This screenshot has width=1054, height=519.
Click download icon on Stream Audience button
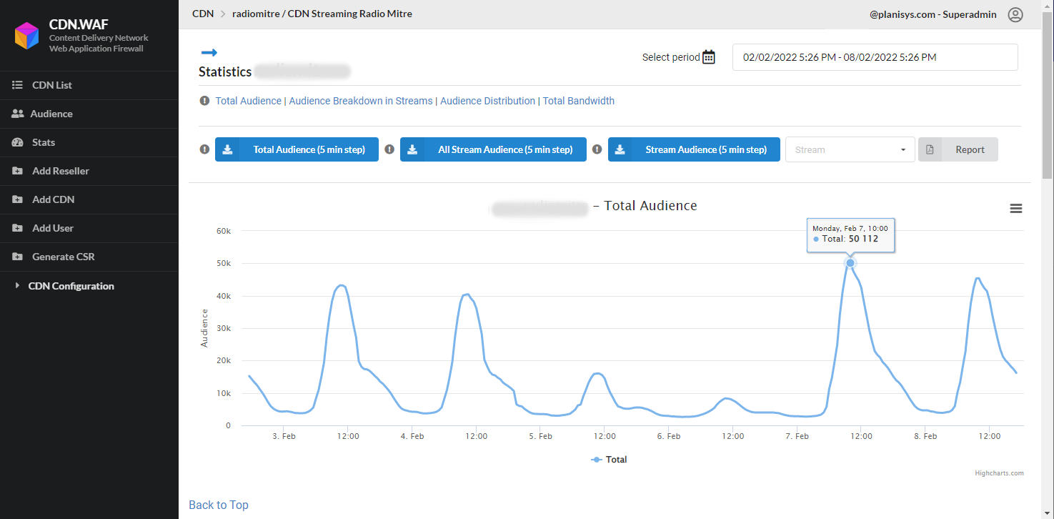tap(620, 149)
